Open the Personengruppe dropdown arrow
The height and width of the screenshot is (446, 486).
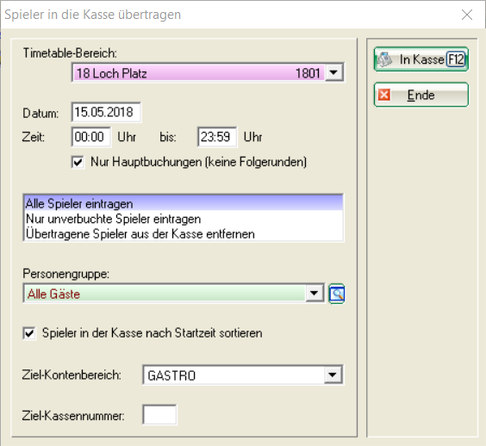[315, 293]
